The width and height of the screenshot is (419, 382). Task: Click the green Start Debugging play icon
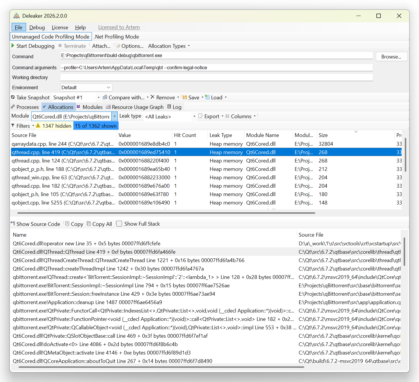click(x=13, y=46)
